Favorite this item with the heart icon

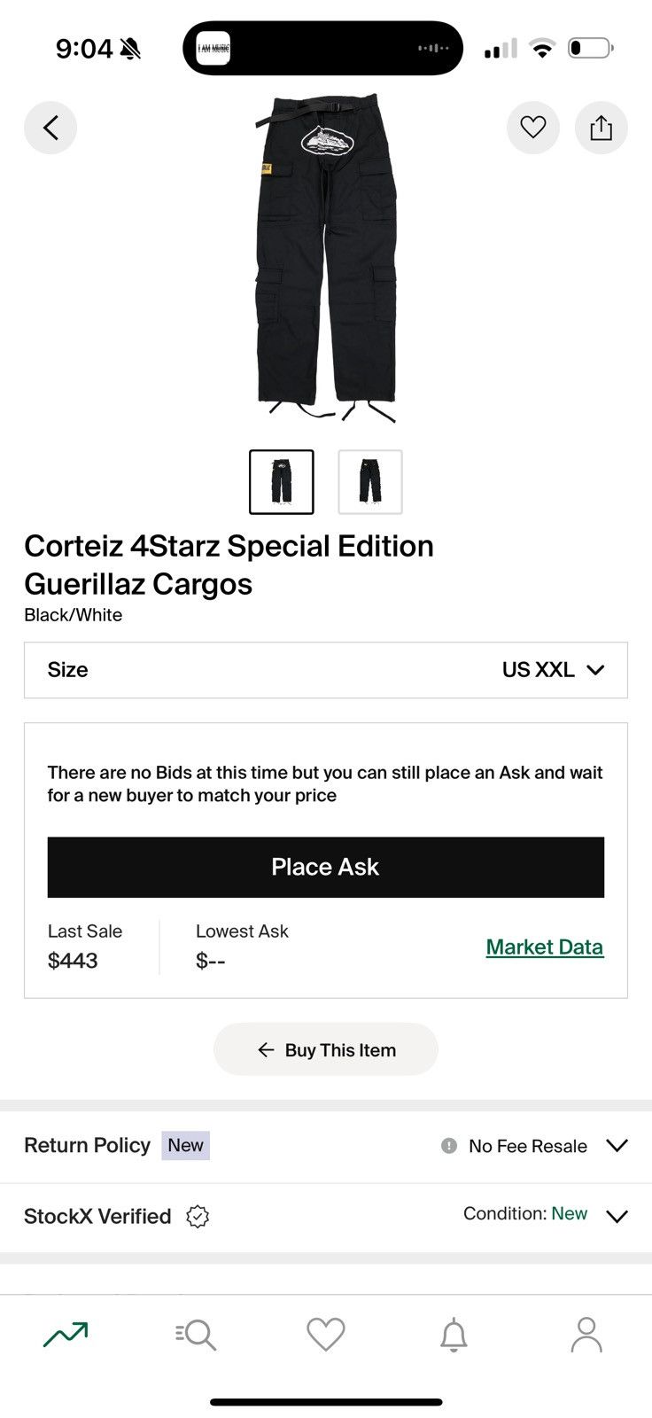coord(532,128)
